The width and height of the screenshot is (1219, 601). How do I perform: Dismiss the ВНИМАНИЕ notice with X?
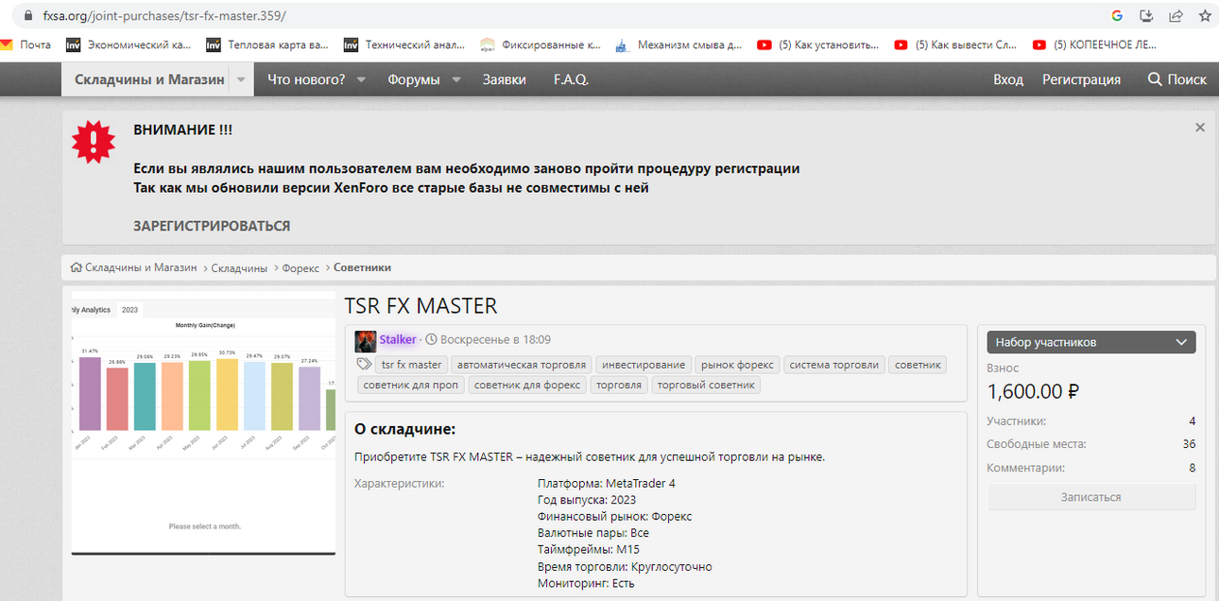click(1200, 128)
